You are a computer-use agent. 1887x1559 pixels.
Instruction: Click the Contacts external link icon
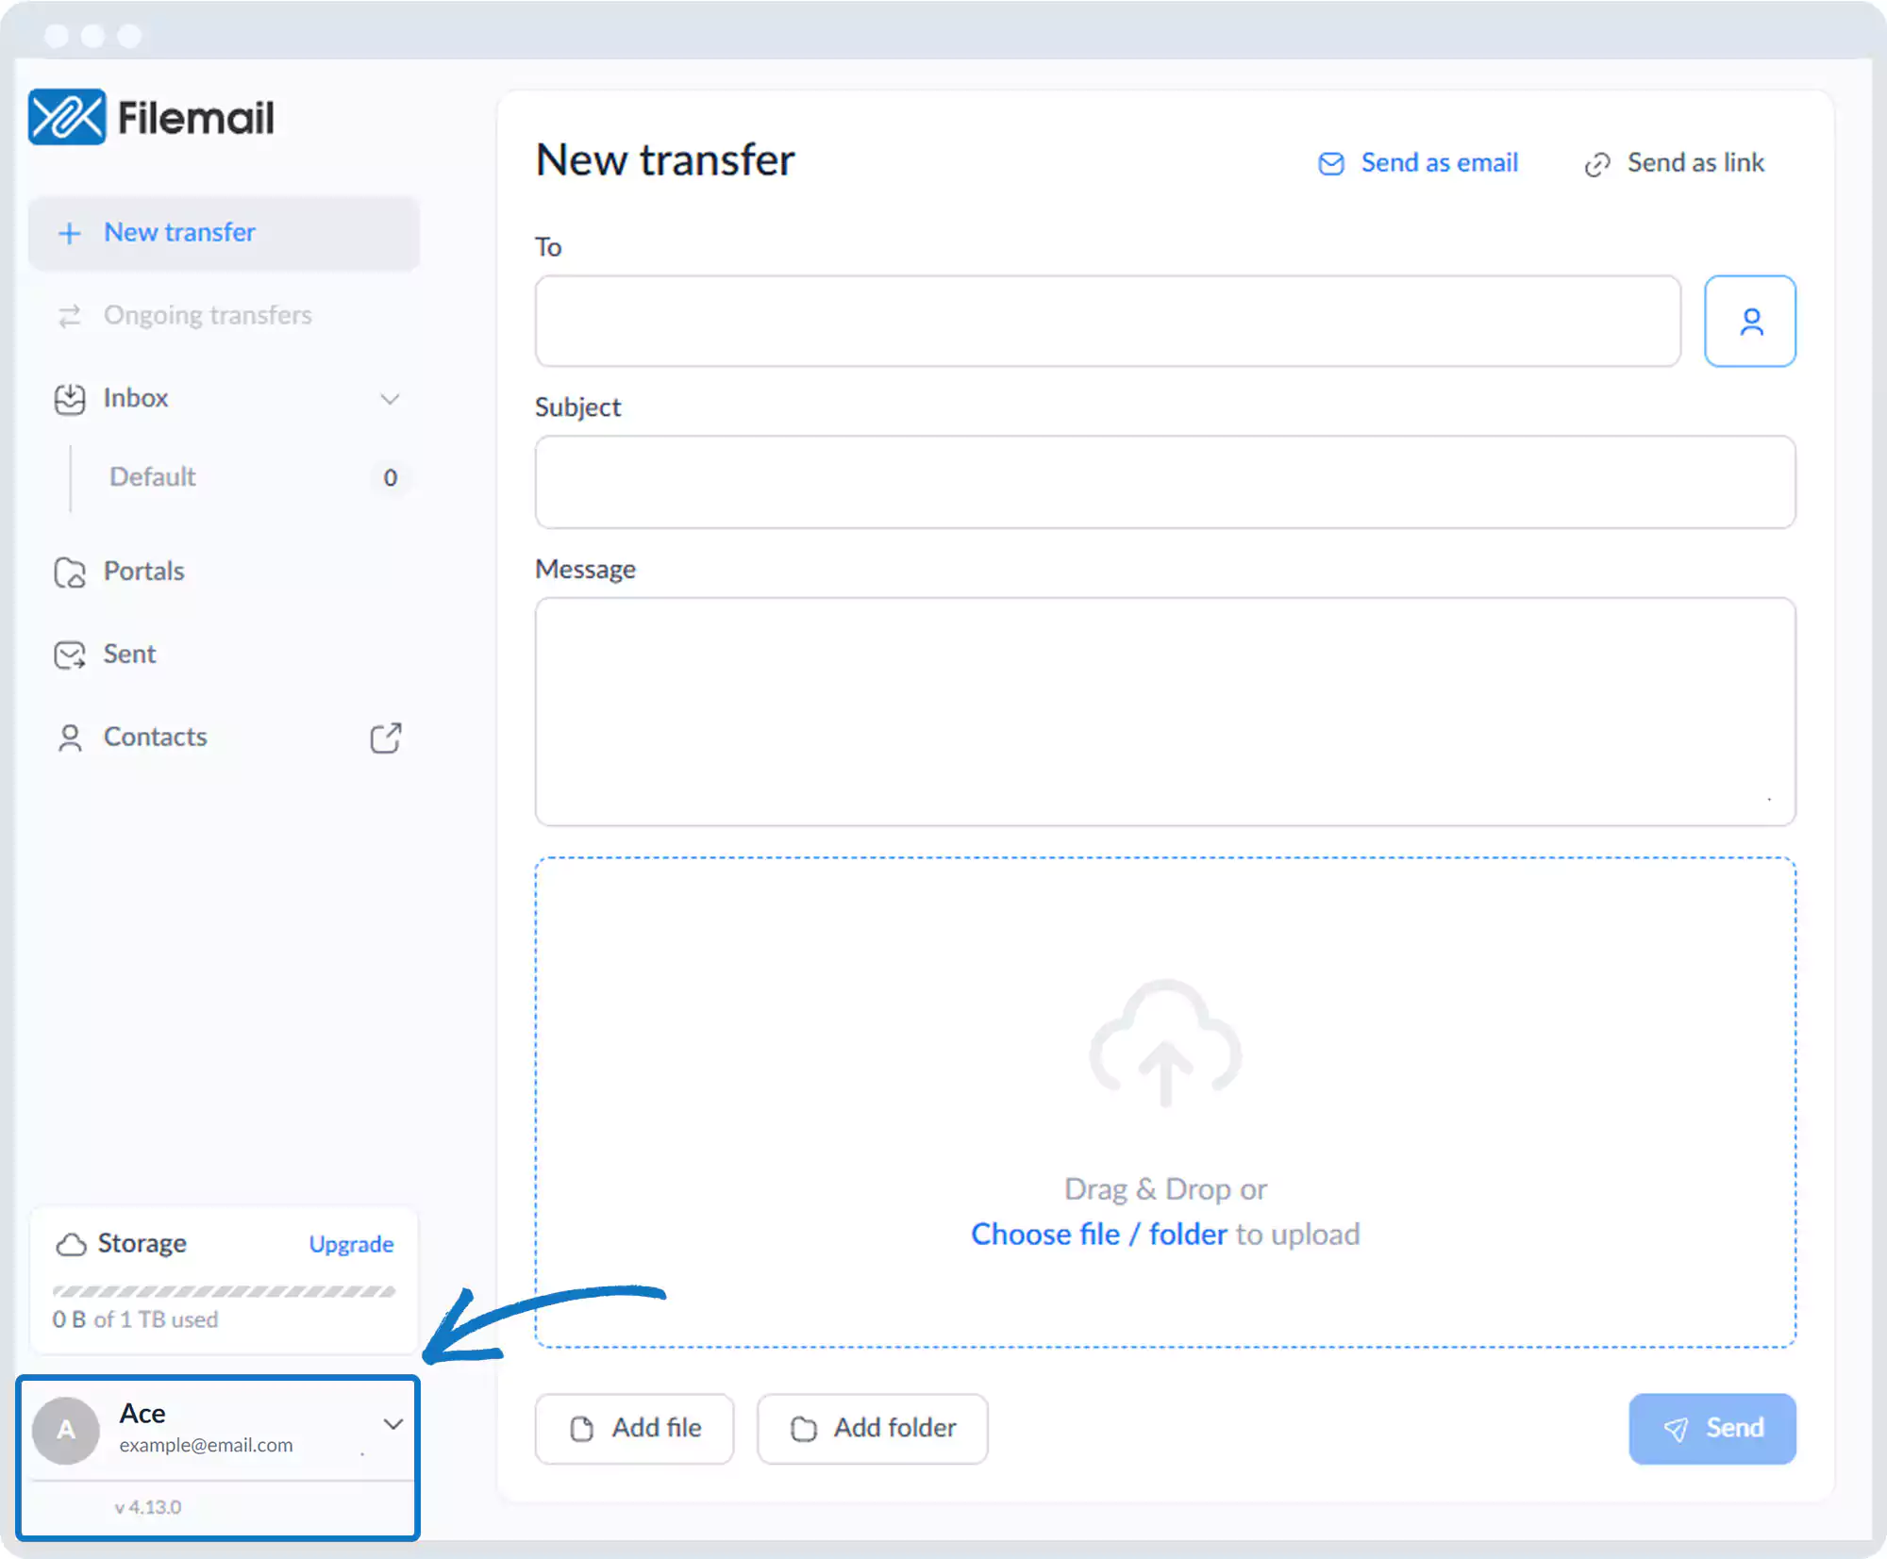tap(385, 738)
